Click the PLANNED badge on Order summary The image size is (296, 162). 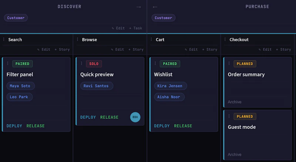coord(245,64)
